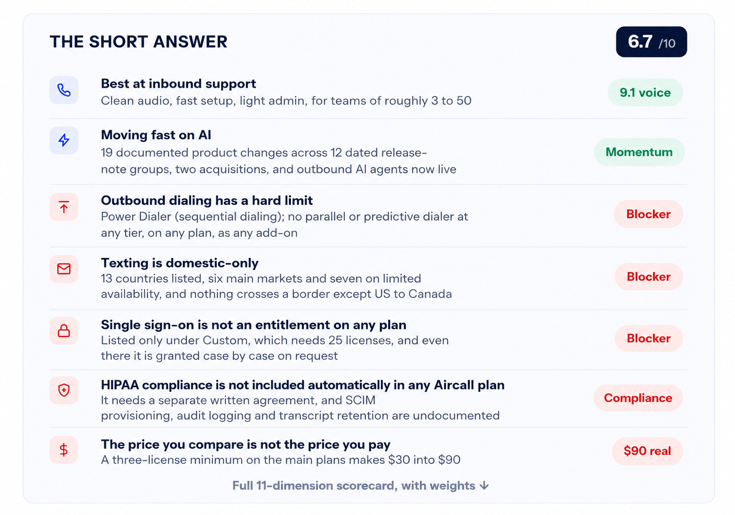Click the phone icon beside inbound support
Image resolution: width=735 pixels, height=515 pixels.
[64, 90]
